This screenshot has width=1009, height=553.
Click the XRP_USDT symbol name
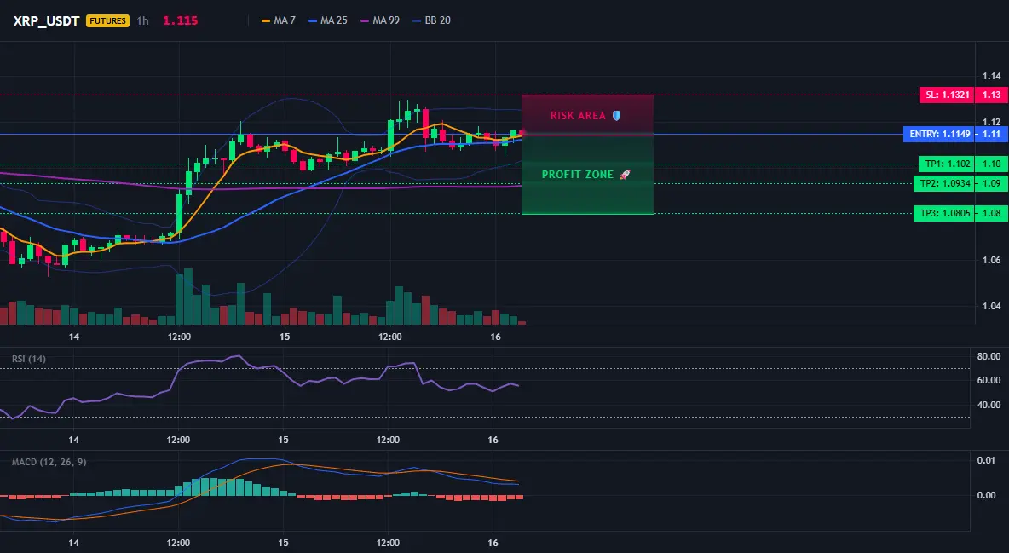click(46, 20)
